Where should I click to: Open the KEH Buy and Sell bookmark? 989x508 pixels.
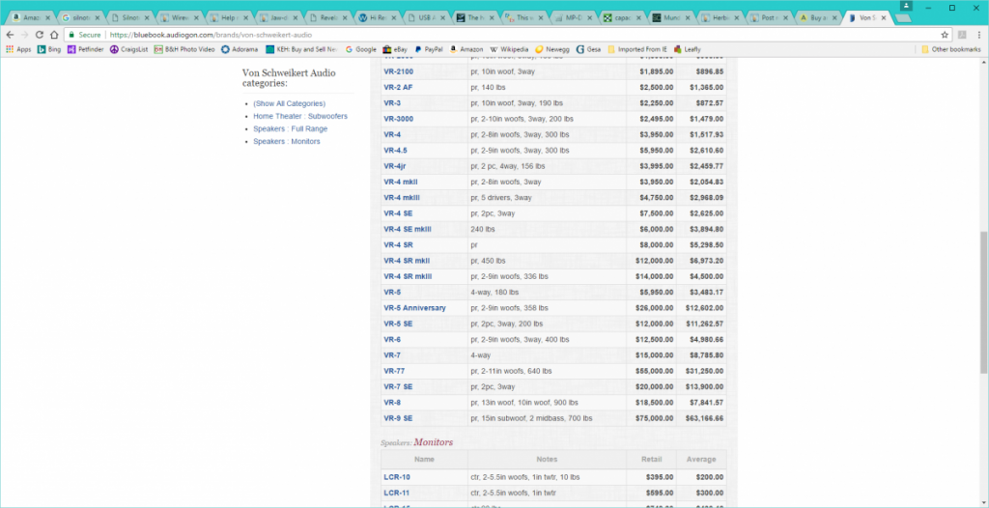pyautogui.click(x=301, y=49)
